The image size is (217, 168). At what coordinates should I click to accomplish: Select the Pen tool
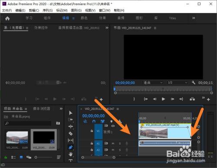[x=71, y=148]
